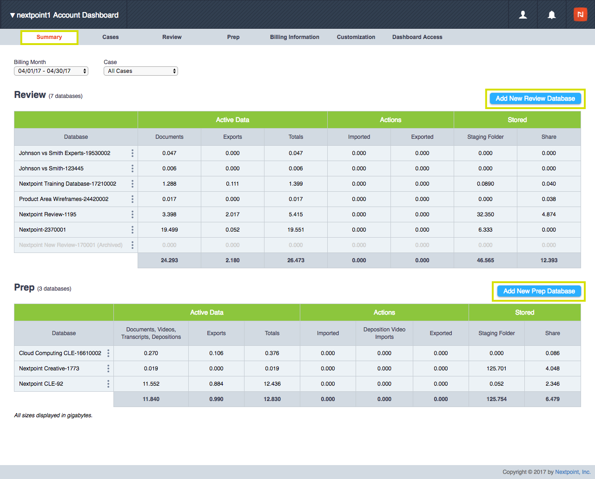This screenshot has width=595, height=479.
Task: Open options menu for archived Nextpoint New Review-170001
Action: point(132,245)
